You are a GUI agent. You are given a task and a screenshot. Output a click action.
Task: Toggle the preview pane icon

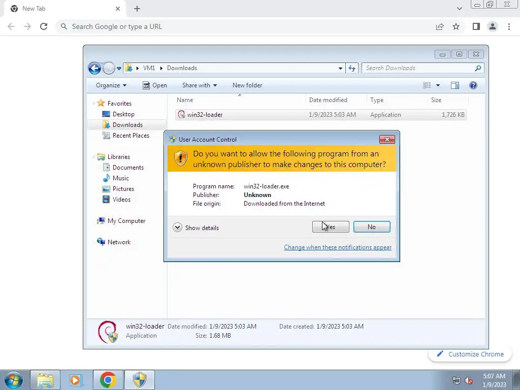(x=455, y=85)
